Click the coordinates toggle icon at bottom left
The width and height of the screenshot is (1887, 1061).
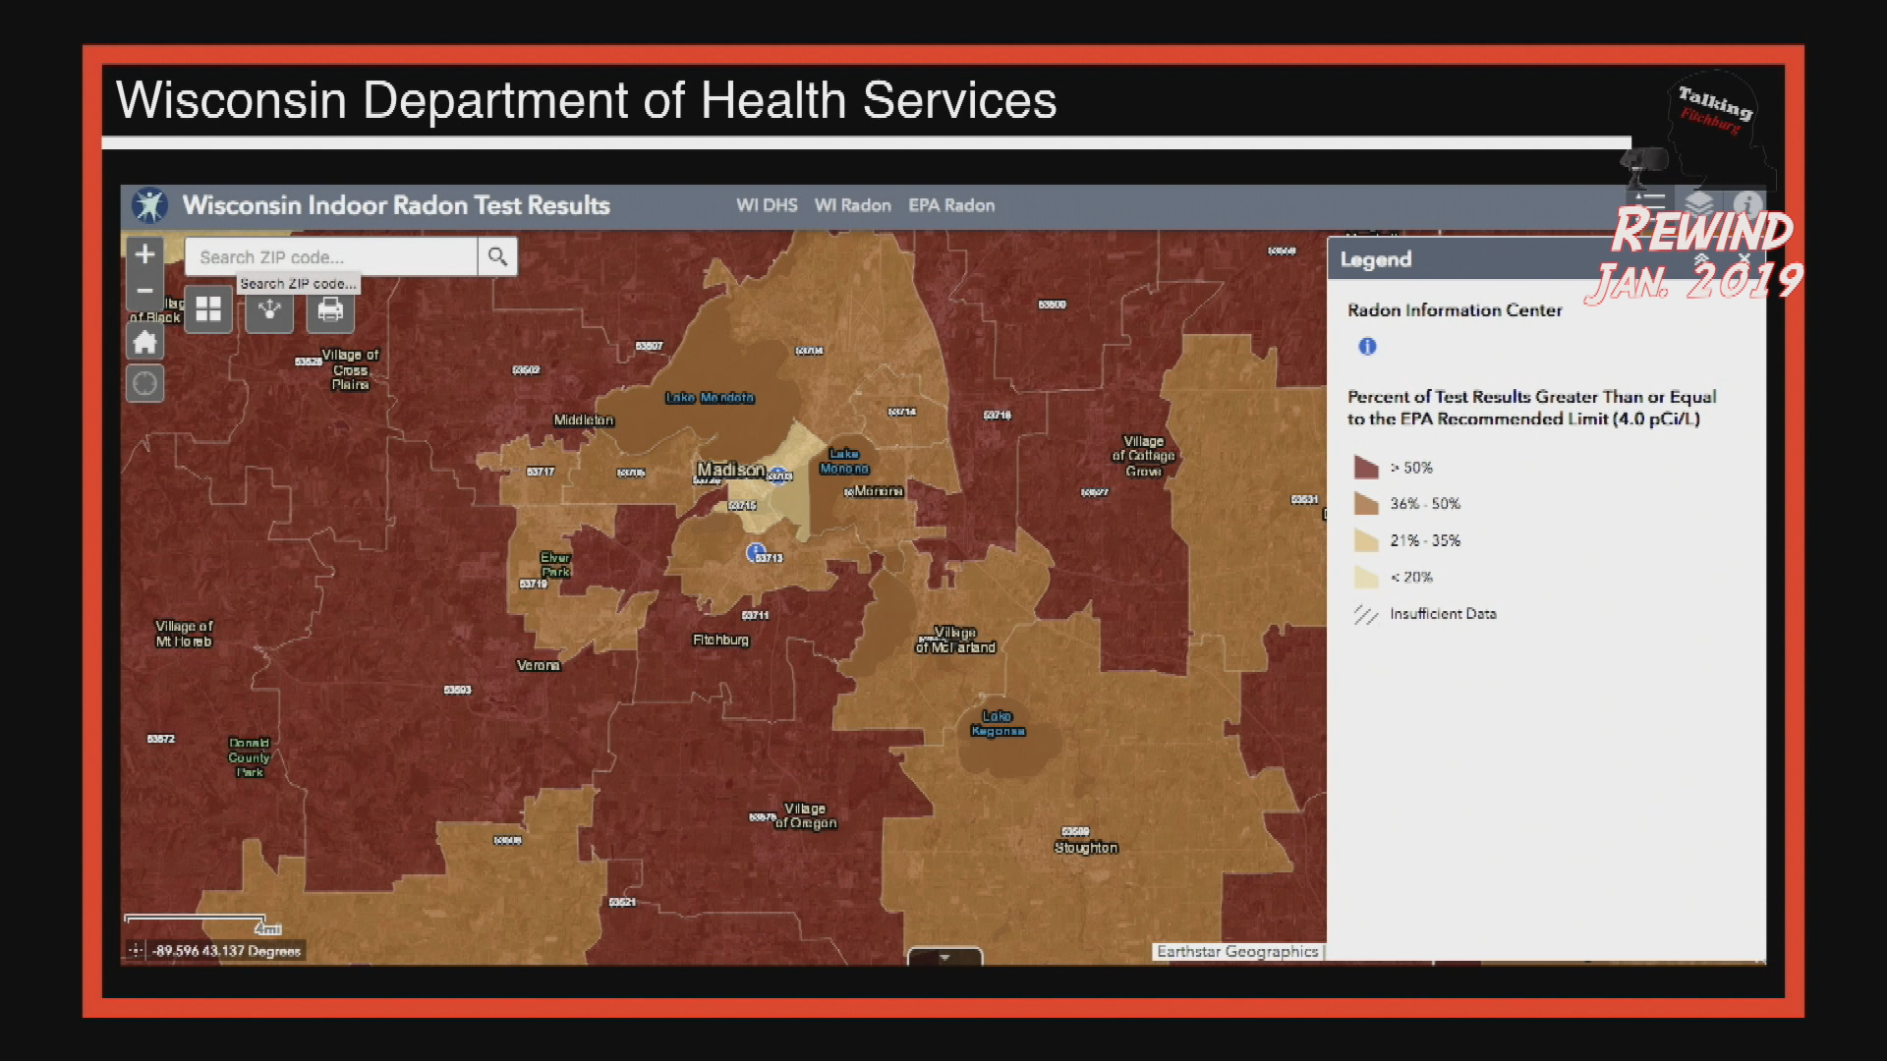[136, 950]
